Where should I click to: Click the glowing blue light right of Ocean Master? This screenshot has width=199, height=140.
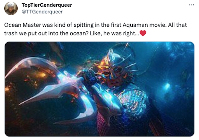coord(167,86)
